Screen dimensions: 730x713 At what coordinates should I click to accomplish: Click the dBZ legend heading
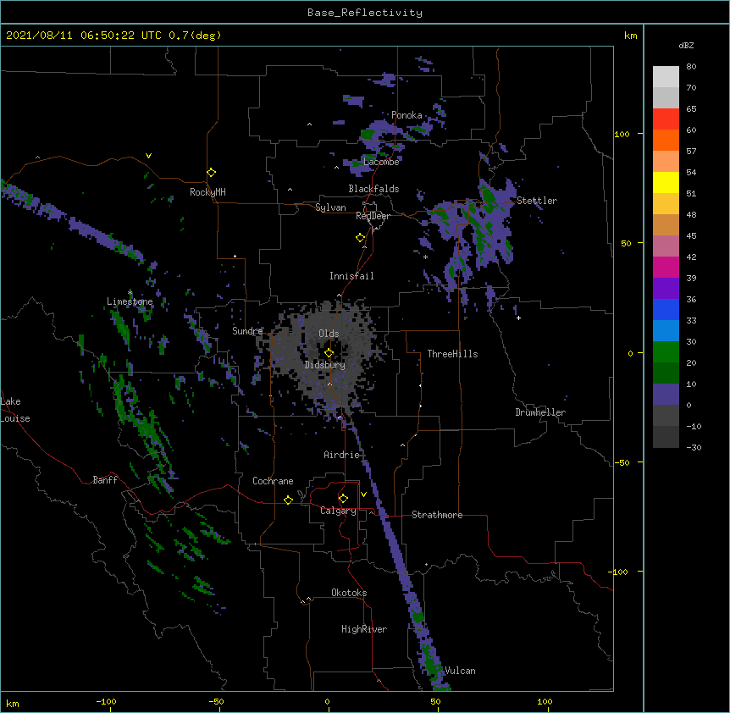[686, 45]
